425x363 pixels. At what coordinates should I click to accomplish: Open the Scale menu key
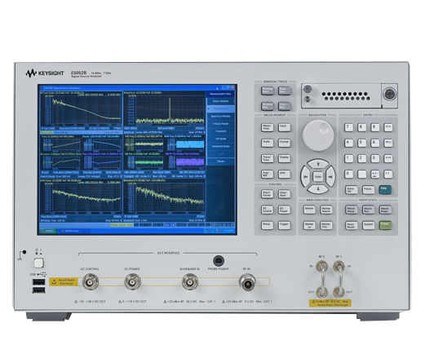pos(268,143)
